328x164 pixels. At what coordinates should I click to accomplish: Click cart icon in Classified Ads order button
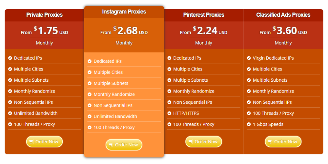tap(270, 142)
